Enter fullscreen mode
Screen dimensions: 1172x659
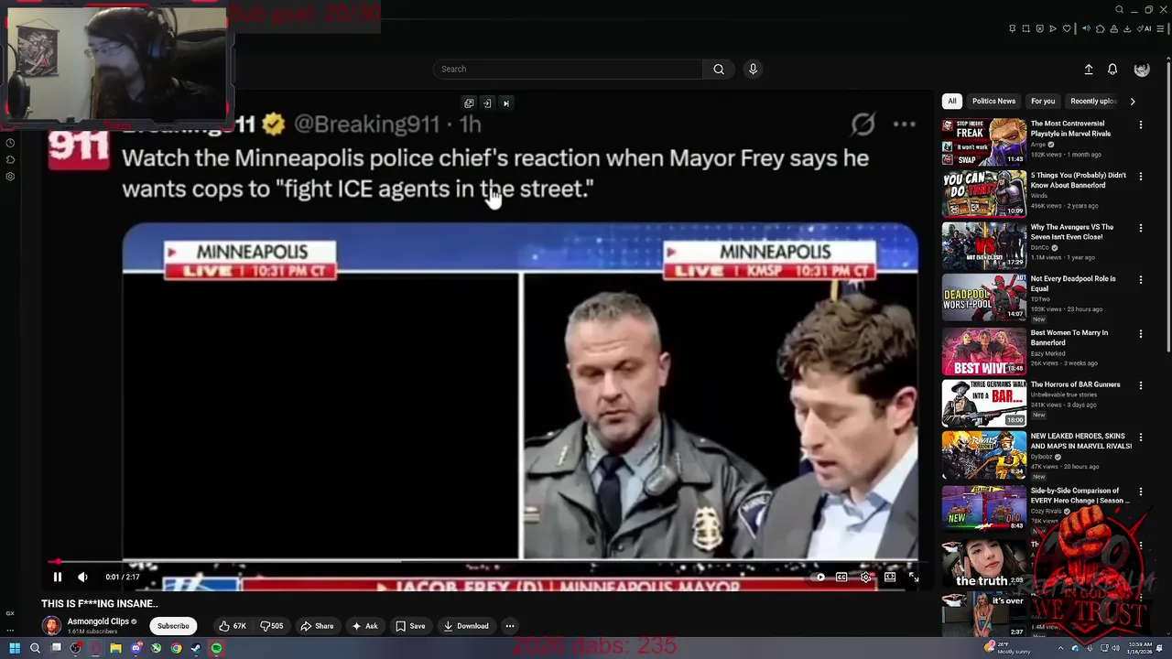913,577
